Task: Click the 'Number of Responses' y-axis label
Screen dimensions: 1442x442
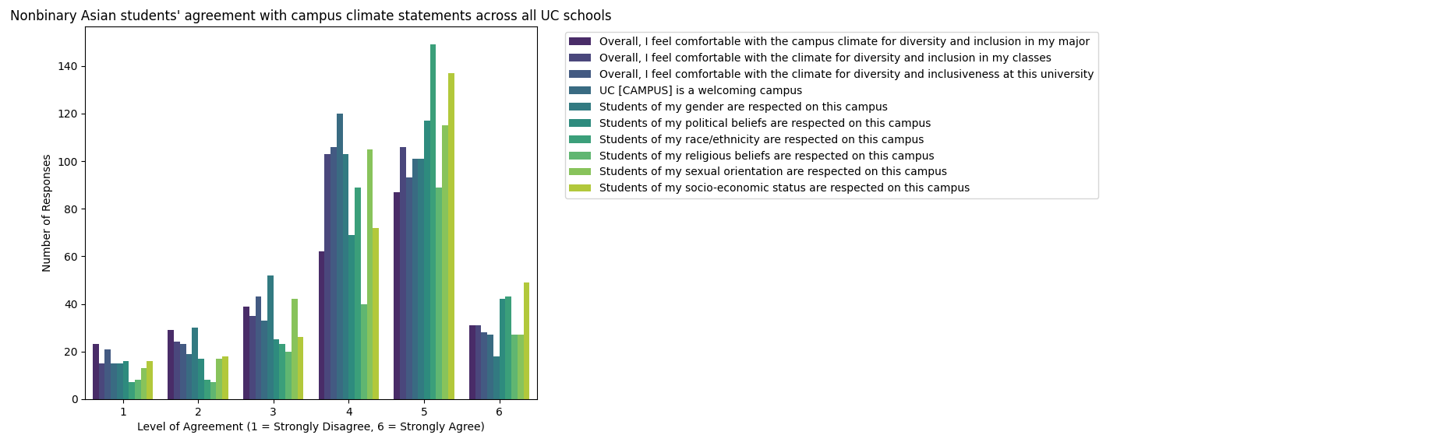Action: coord(47,212)
